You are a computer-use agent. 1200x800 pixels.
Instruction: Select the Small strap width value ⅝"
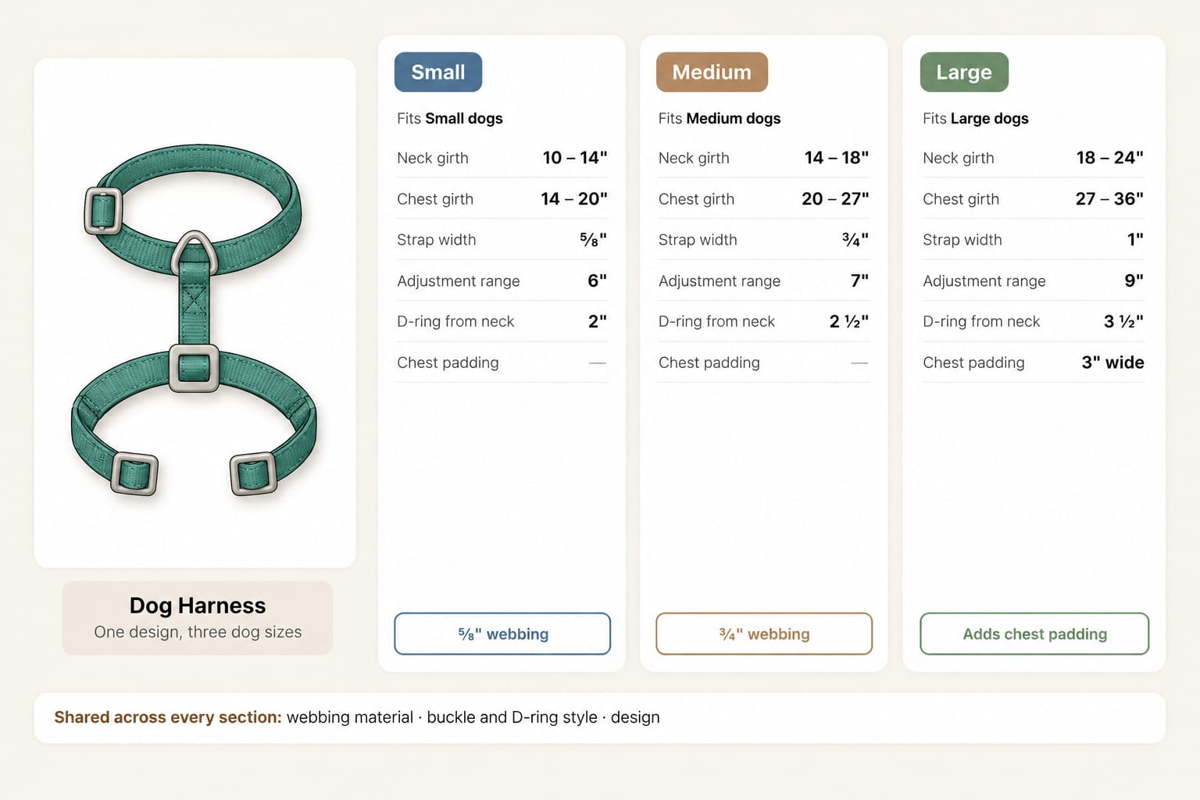pyautogui.click(x=593, y=240)
